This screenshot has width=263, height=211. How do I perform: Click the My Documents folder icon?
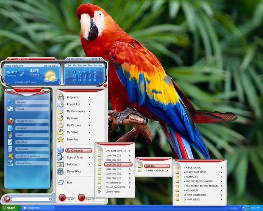pos(60,111)
